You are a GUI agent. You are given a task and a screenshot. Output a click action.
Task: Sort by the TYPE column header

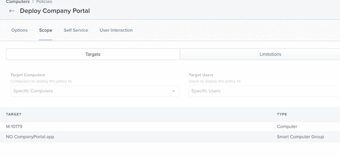tap(282, 114)
